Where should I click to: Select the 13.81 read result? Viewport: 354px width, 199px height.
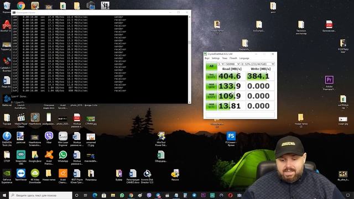pyautogui.click(x=231, y=106)
